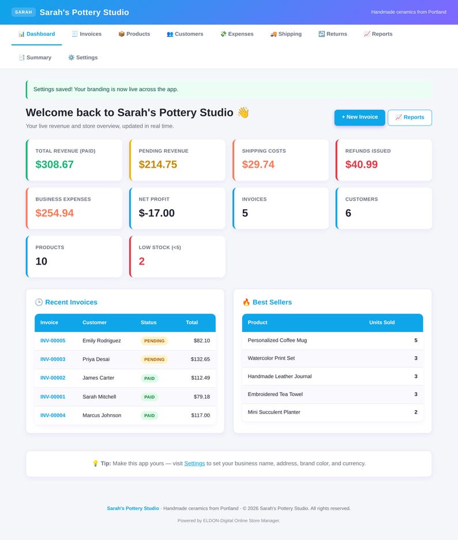Switch to the Returns tab
Image resolution: width=458 pixels, height=540 pixels.
tap(333, 34)
